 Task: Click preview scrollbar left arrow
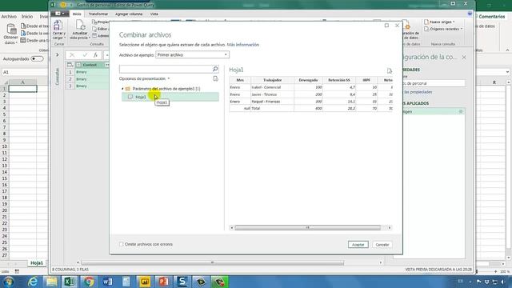(x=232, y=227)
